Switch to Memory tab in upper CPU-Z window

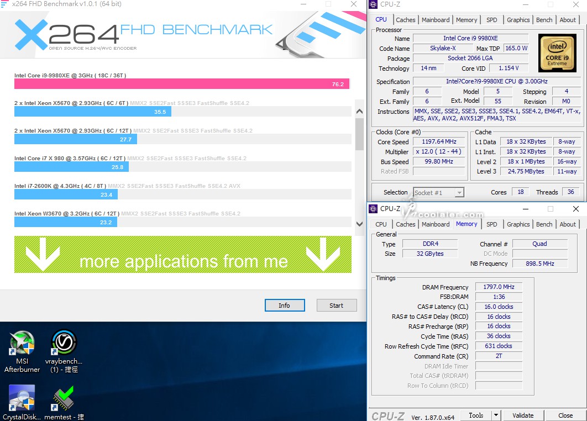point(467,20)
